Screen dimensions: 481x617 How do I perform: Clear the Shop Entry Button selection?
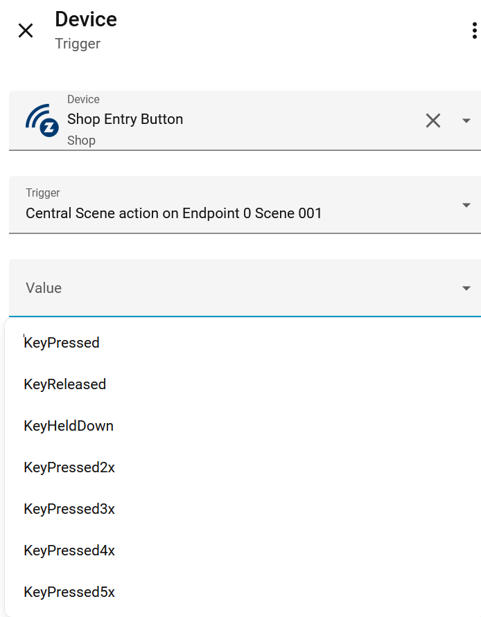433,120
